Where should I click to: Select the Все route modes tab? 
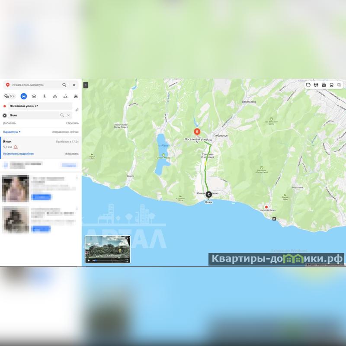pyautogui.click(x=10, y=96)
